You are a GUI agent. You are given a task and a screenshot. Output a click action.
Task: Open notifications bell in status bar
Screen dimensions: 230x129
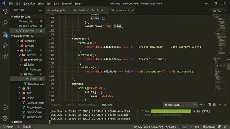[x=225, y=127]
